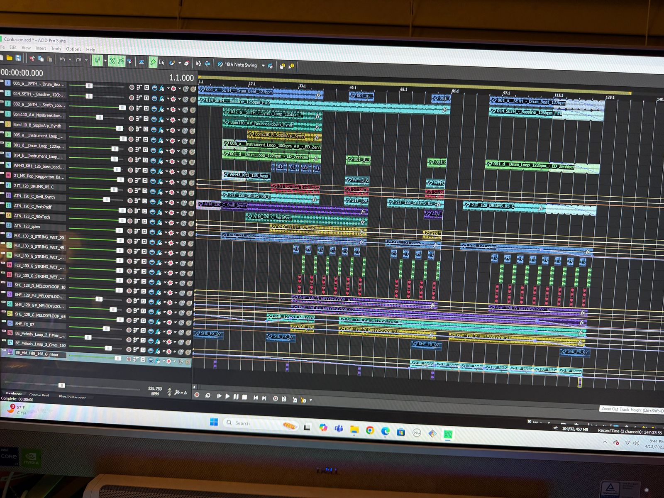Image resolution: width=664 pixels, height=498 pixels.
Task: Click the Record button in transport bar
Action: tap(197, 395)
